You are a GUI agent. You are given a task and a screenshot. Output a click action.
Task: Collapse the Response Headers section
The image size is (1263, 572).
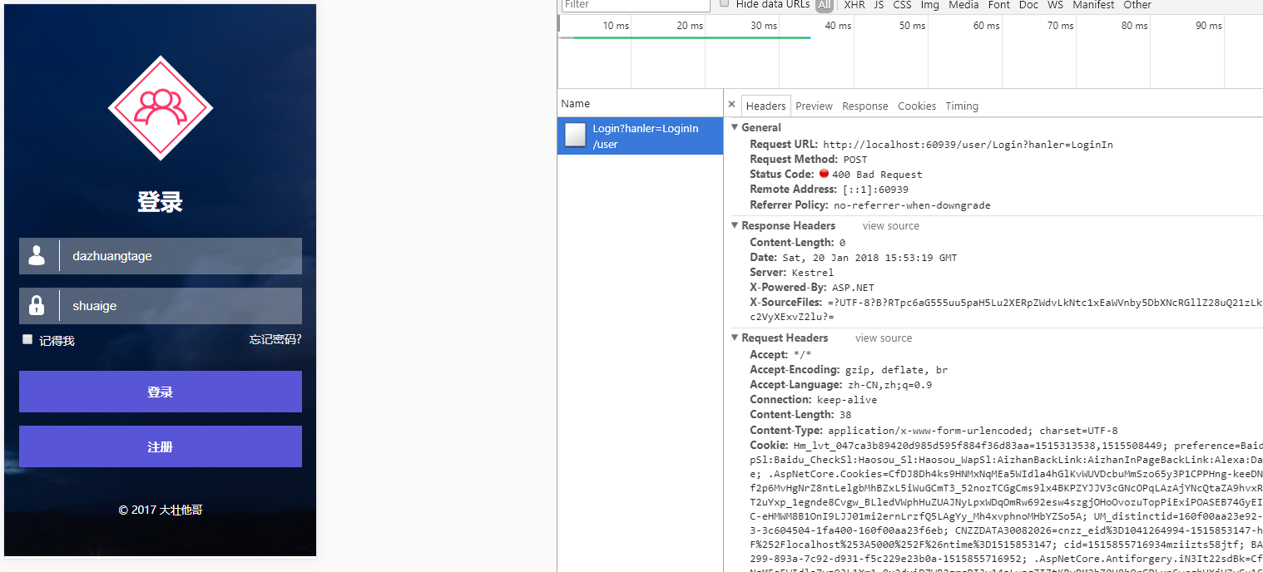tap(735, 225)
